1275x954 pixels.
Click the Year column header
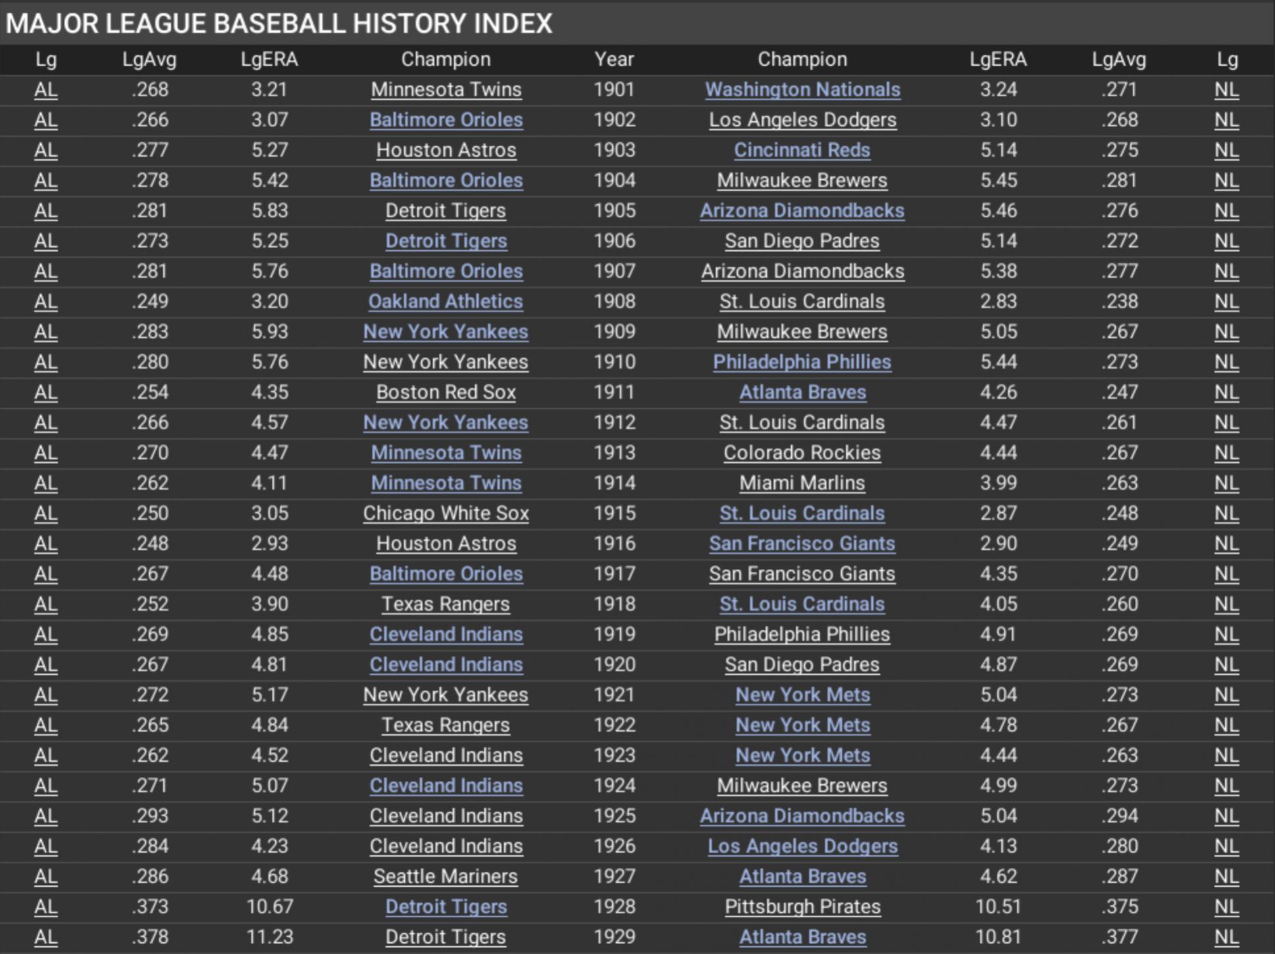(x=614, y=59)
